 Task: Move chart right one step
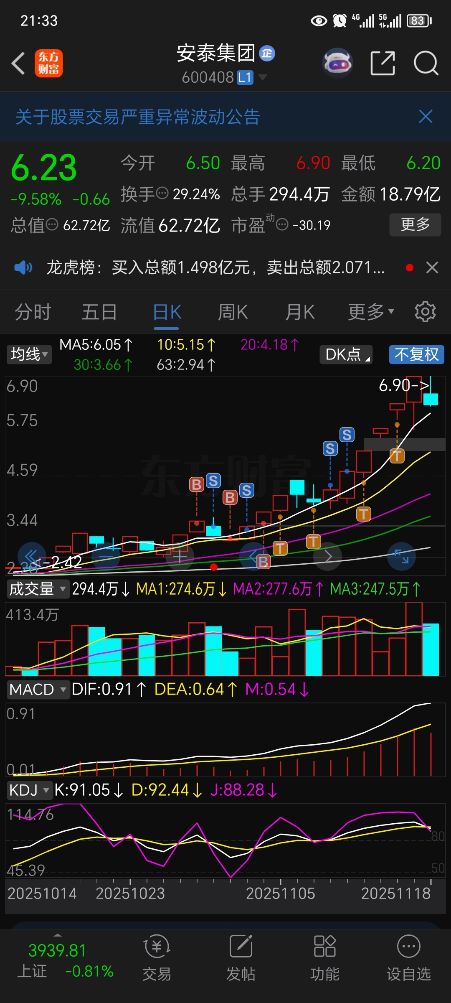click(328, 556)
